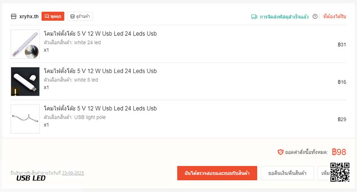This screenshot has height=192, width=357.
Task: Click the third product title (USB light pole)
Action: [x=100, y=108]
